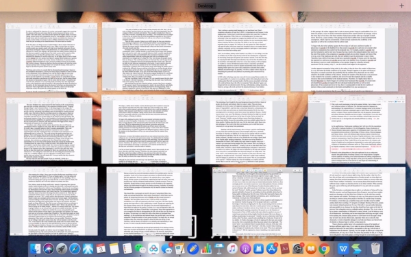The image size is (411, 257).
Task: Open the Trash in the Dock
Action: click(375, 248)
